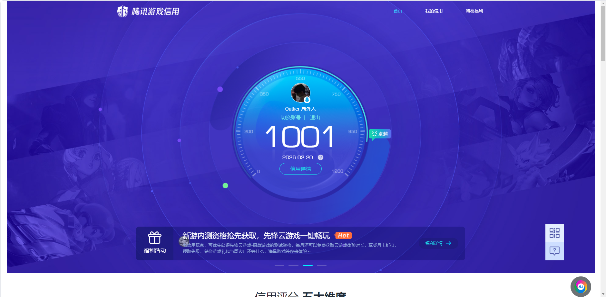Click the help icon beside the date 2026.02.20
Screen dimensions: 606x297
(320, 157)
